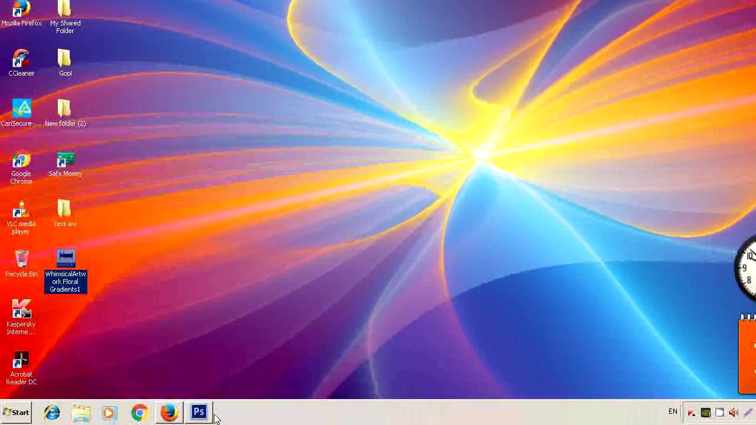Open Windows Explorer from taskbar
Screen dimensions: 756x425
tap(81, 413)
